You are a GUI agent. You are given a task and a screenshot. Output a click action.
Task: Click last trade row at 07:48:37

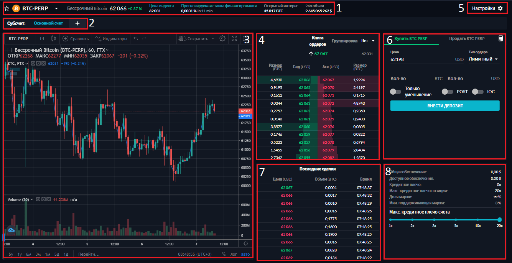pyautogui.click(x=319, y=187)
